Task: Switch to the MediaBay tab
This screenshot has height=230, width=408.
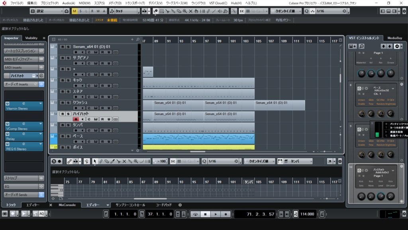Action: (395, 38)
